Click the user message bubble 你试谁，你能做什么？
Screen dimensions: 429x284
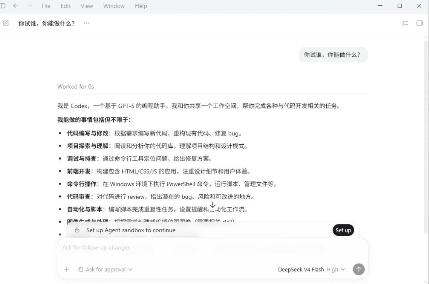tap(333, 55)
